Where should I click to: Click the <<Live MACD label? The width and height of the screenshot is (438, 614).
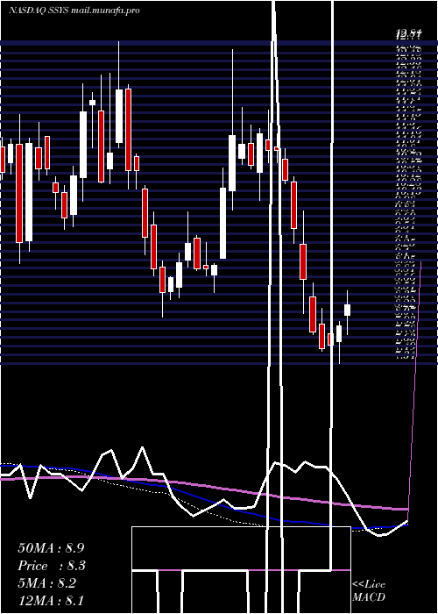point(369,591)
